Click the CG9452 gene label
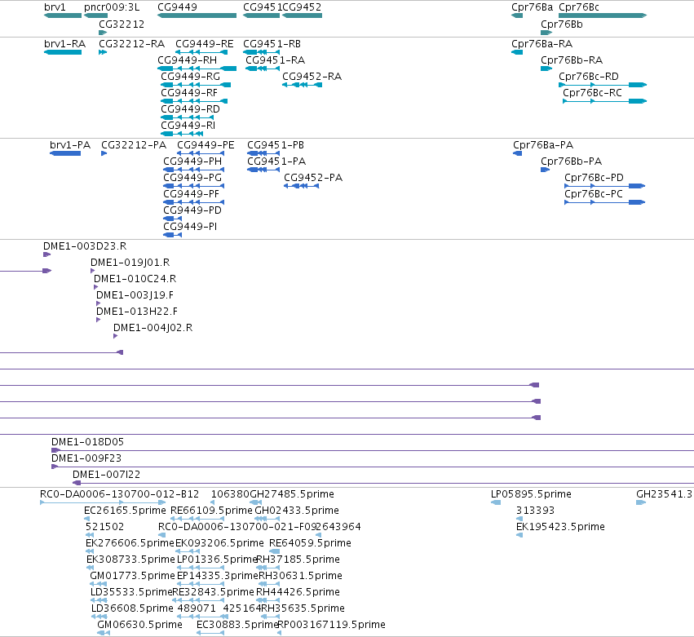The height and width of the screenshot is (637, 694). [302, 7]
